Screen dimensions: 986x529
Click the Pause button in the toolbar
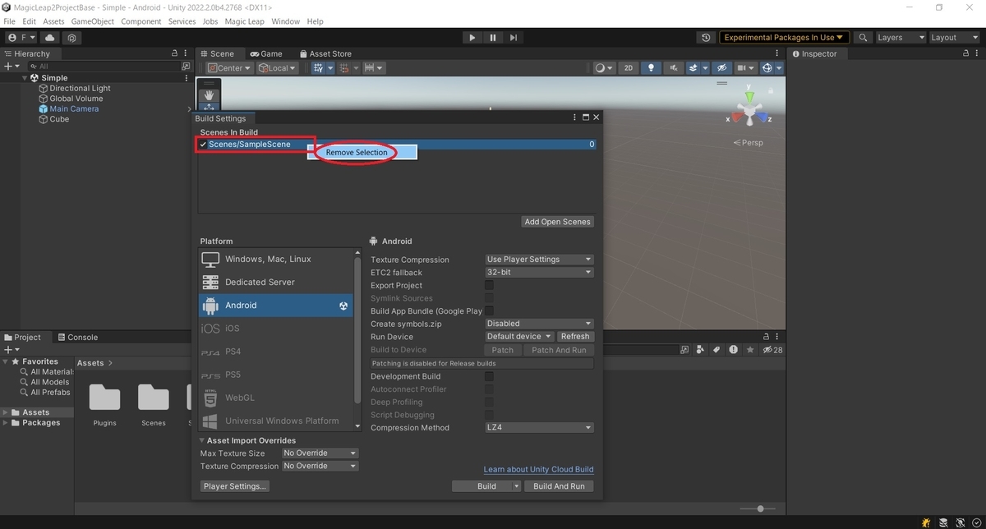click(493, 38)
